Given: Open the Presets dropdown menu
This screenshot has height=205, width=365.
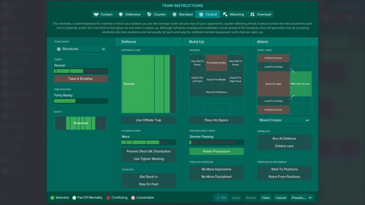Looking at the screenshot, I should [x=302, y=198].
